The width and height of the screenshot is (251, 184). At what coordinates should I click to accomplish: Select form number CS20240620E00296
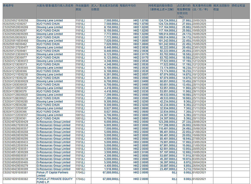[x=15, y=135]
